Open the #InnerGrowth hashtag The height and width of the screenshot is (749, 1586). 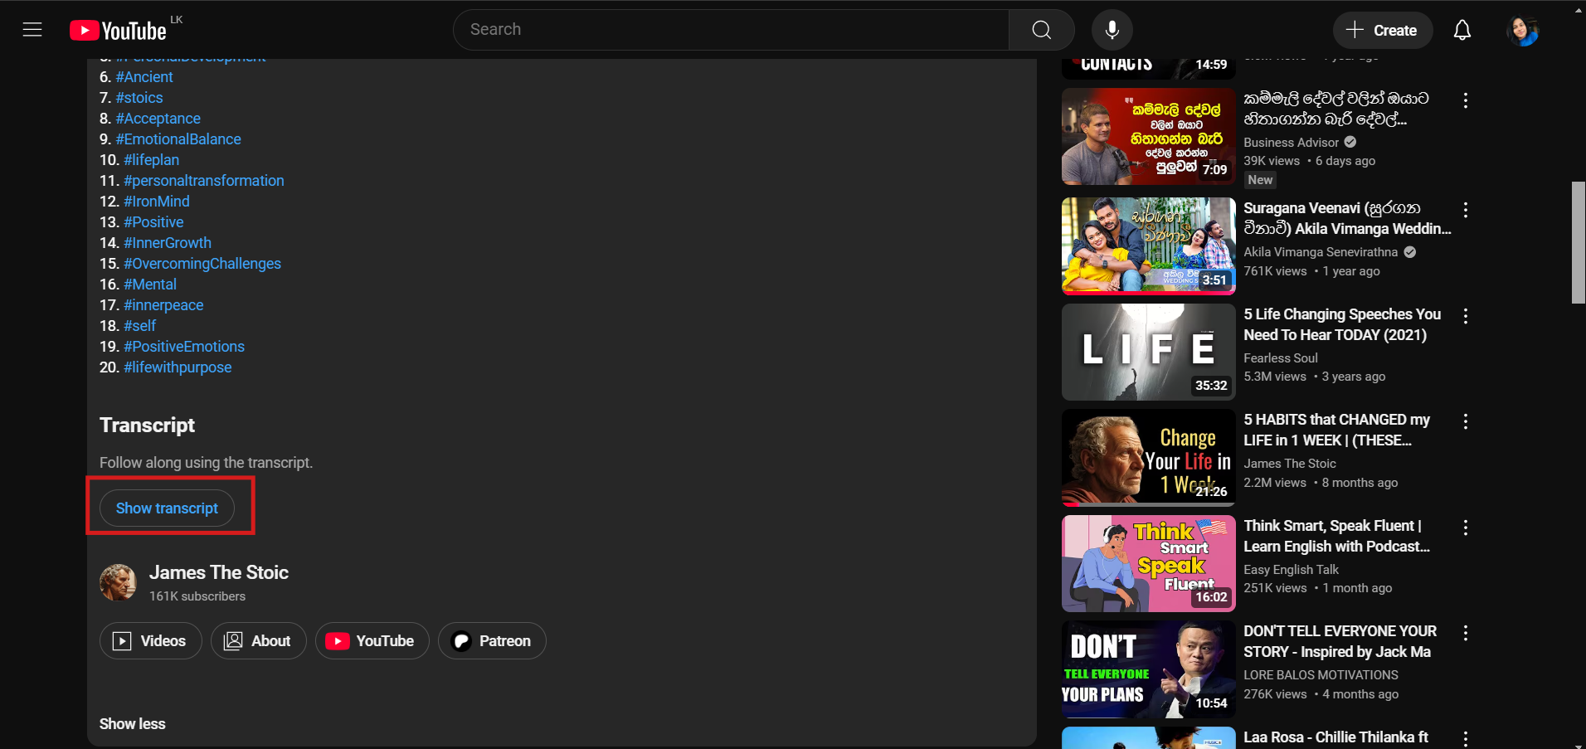(x=168, y=242)
